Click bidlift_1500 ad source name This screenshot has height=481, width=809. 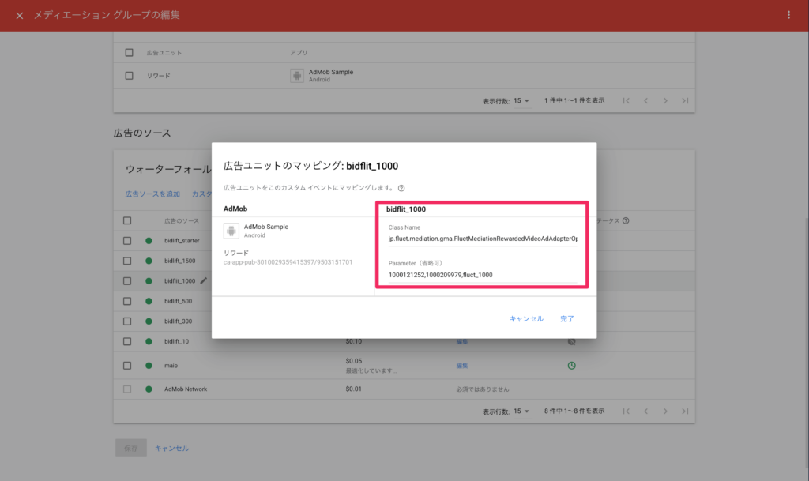(x=179, y=261)
